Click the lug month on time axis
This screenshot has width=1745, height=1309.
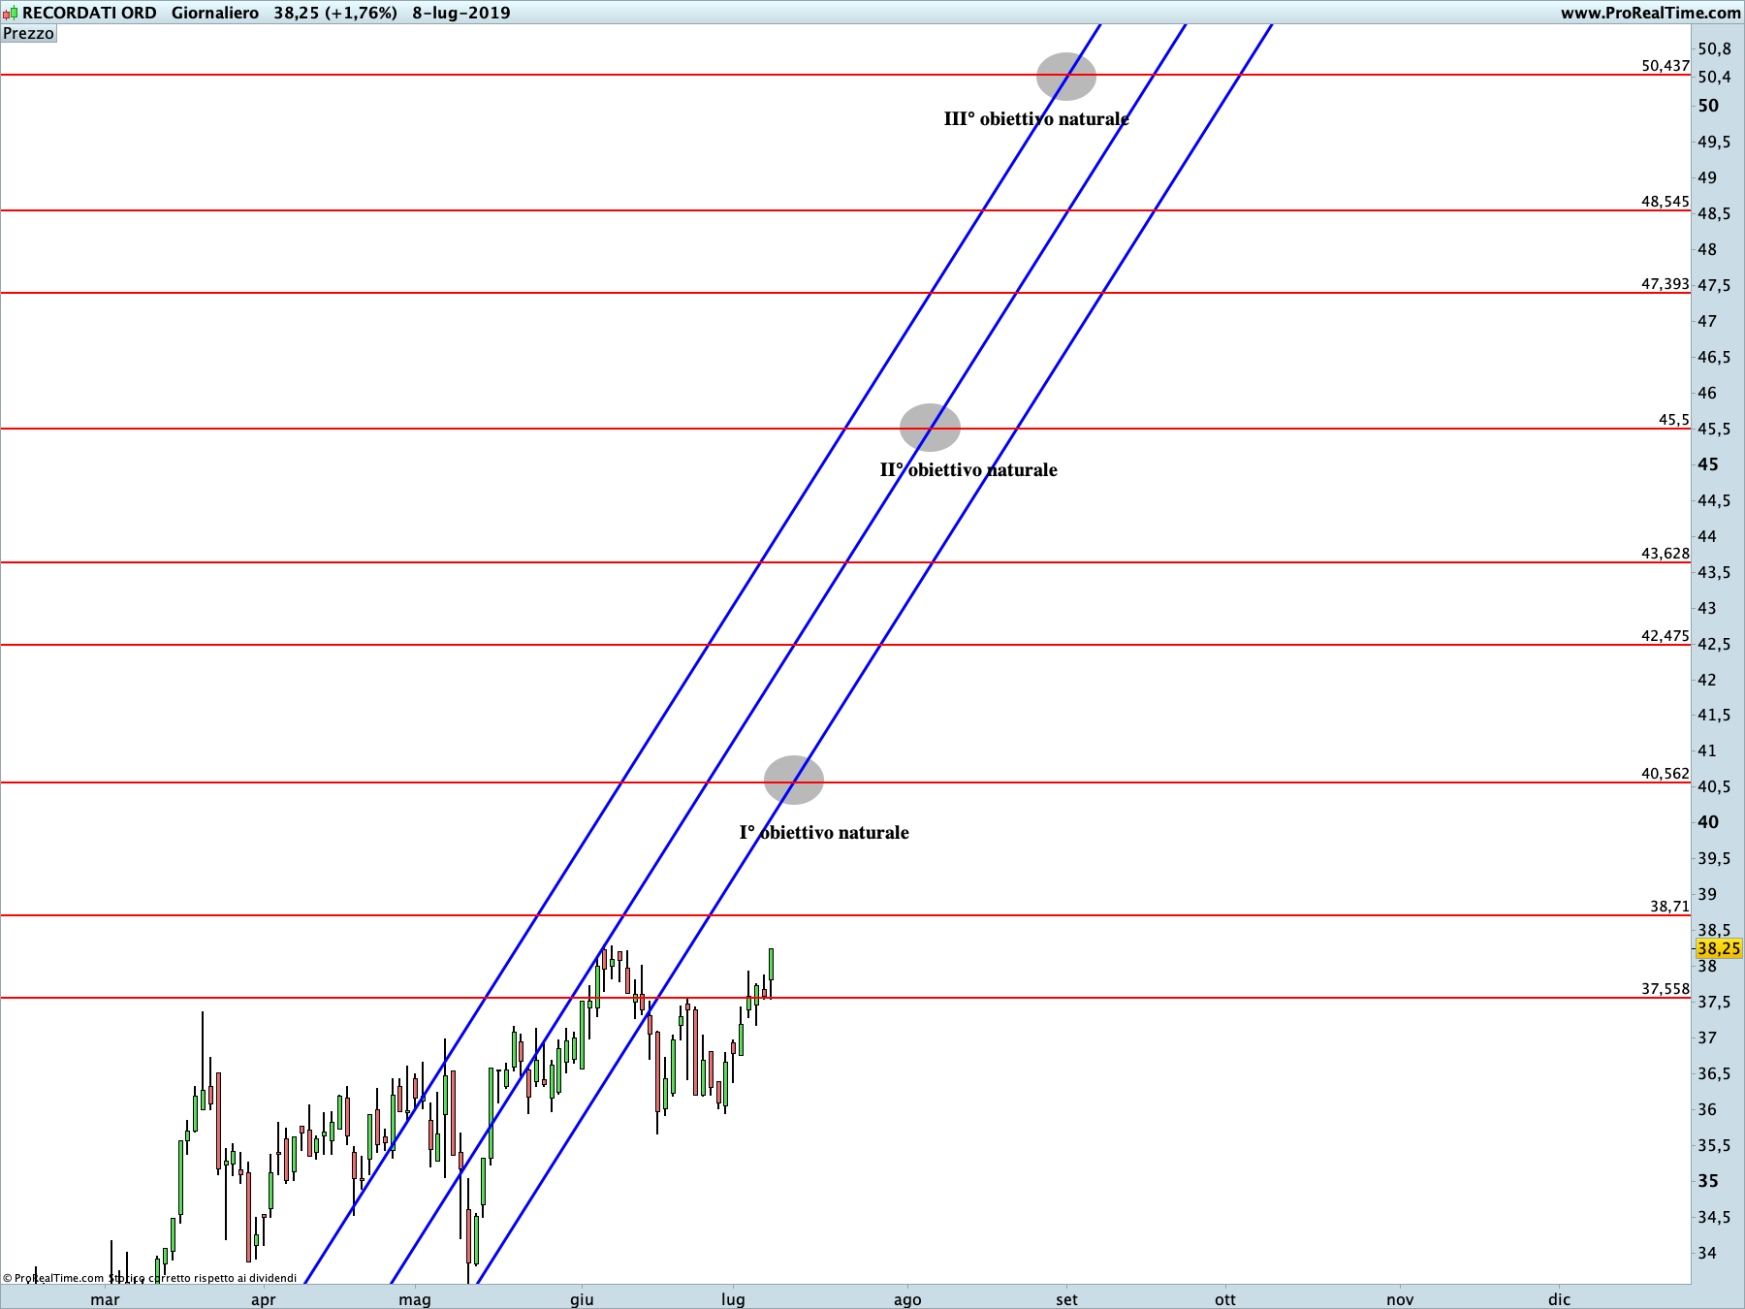tap(733, 1299)
